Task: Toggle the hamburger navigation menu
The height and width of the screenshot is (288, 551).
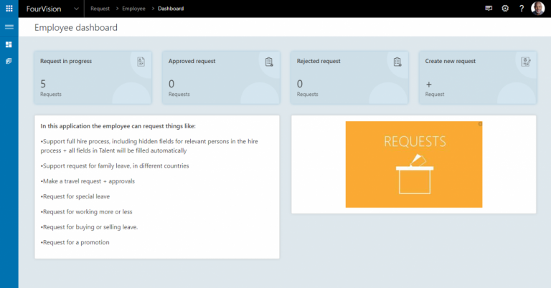Action: coord(9,27)
